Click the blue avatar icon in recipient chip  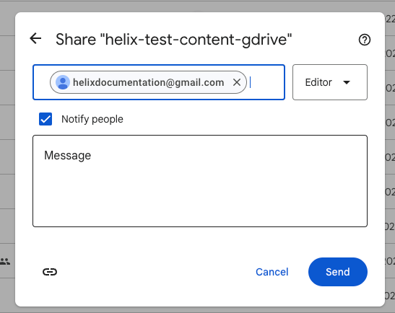63,82
